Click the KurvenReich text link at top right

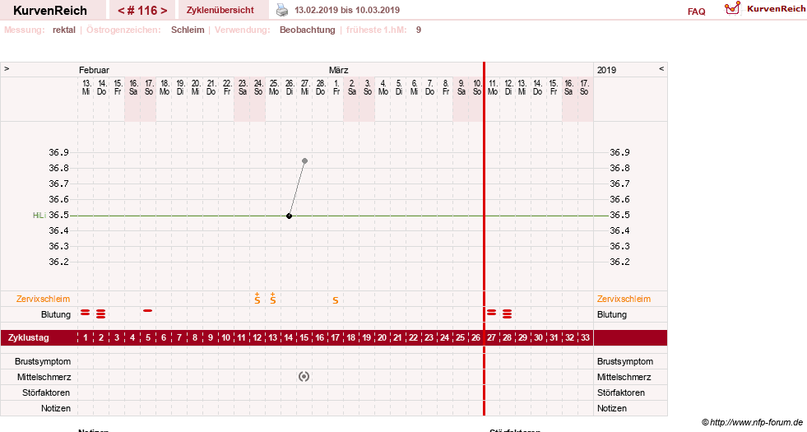[x=776, y=9]
